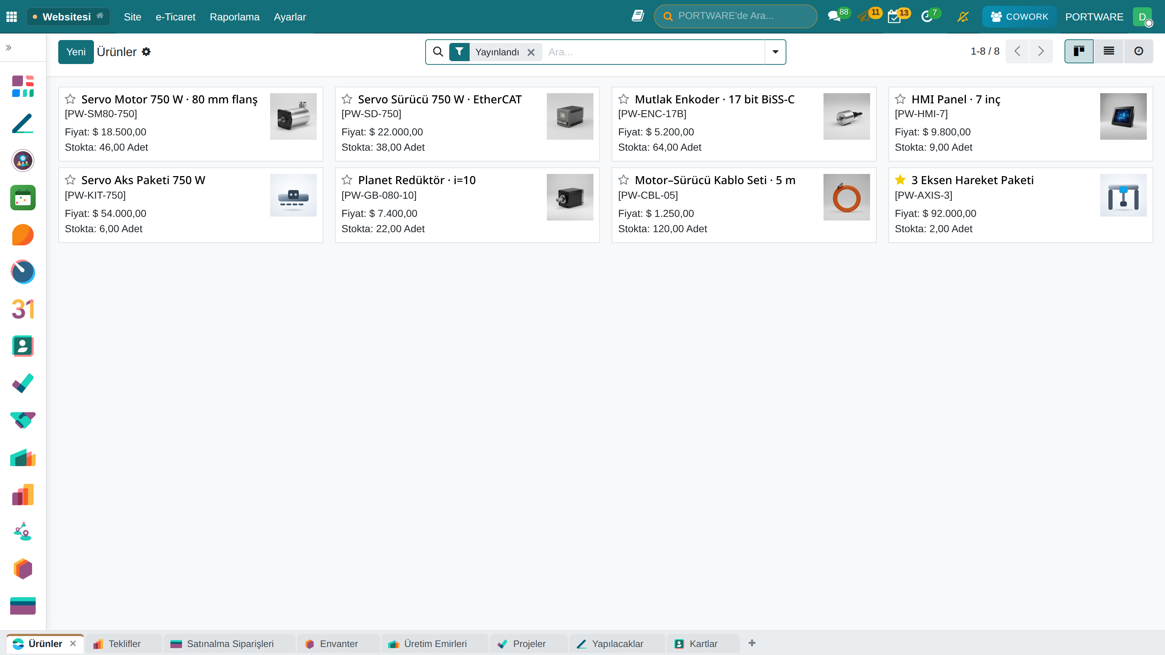Favorite Servo Sürücü 750 W EtherCAT star

coord(347,99)
